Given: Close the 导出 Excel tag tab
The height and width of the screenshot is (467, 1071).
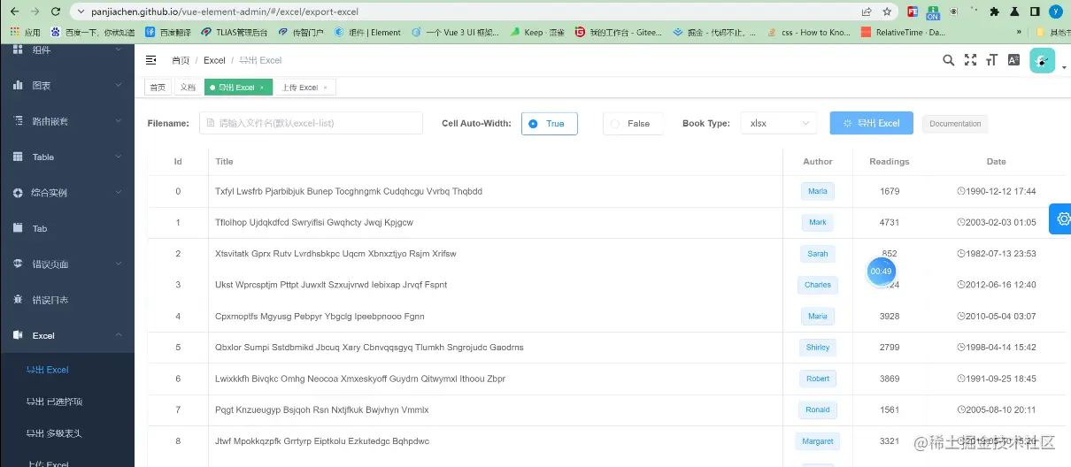Looking at the screenshot, I should [262, 88].
